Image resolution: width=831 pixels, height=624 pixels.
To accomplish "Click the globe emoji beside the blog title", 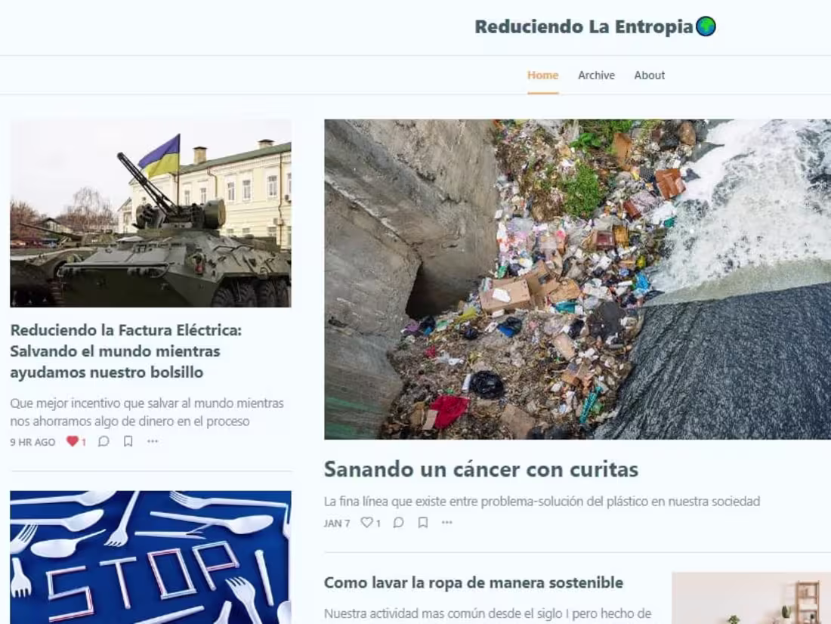I will tap(706, 26).
